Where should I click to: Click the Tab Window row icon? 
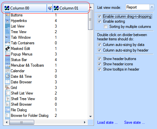8,37
